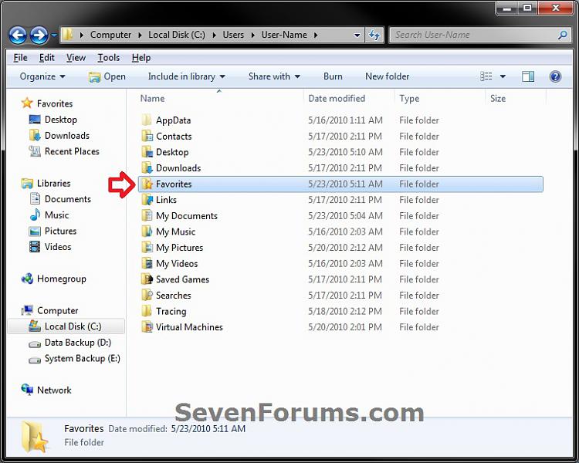
Task: Toggle the preview pane icon
Action: point(528,76)
